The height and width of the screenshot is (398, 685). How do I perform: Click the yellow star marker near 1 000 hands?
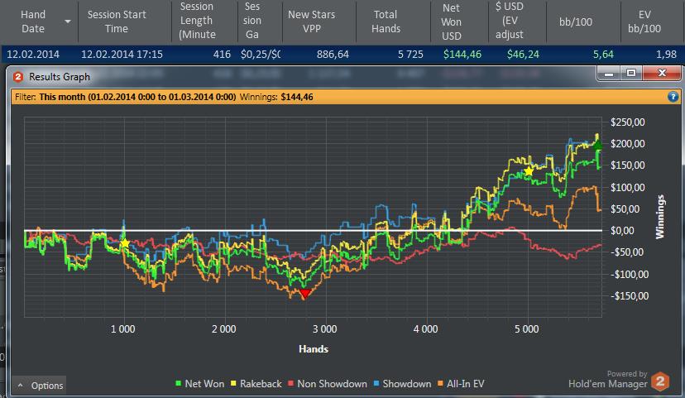pyautogui.click(x=125, y=243)
